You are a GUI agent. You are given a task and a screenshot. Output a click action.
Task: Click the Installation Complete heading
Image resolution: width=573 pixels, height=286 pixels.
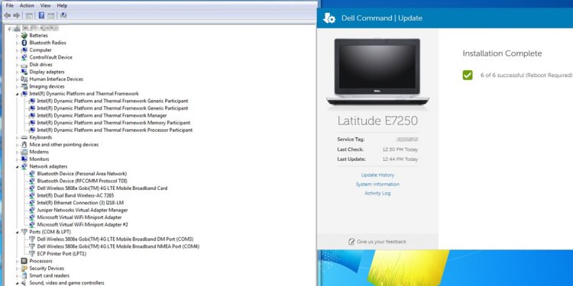tap(502, 53)
